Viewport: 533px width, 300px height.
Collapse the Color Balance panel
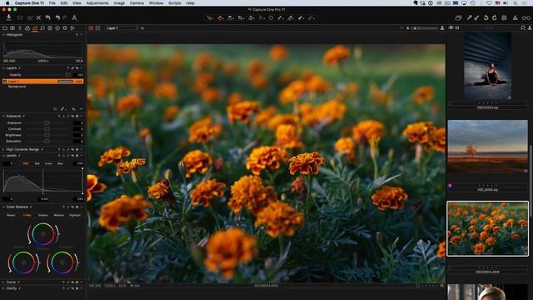click(x=3, y=207)
